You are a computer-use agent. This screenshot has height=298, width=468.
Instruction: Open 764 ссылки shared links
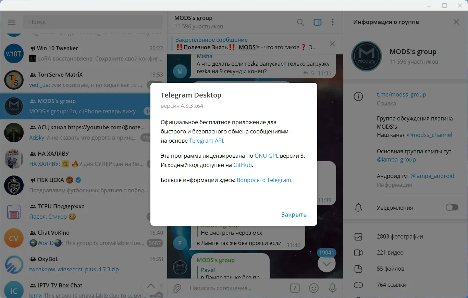(392, 285)
